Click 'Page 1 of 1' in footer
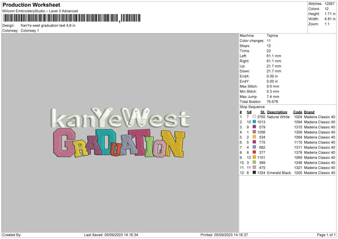 [x=326, y=234]
